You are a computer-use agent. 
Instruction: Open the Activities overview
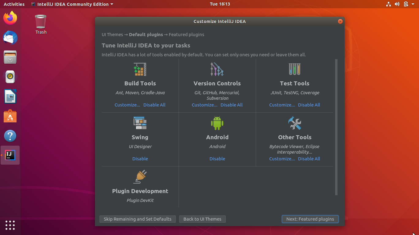tap(14, 4)
